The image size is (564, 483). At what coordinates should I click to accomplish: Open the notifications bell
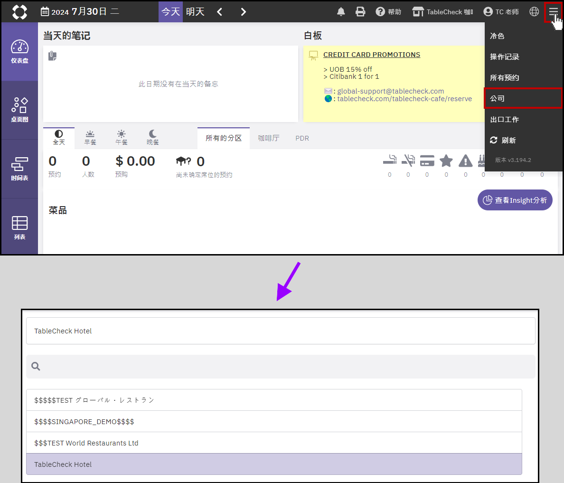341,12
